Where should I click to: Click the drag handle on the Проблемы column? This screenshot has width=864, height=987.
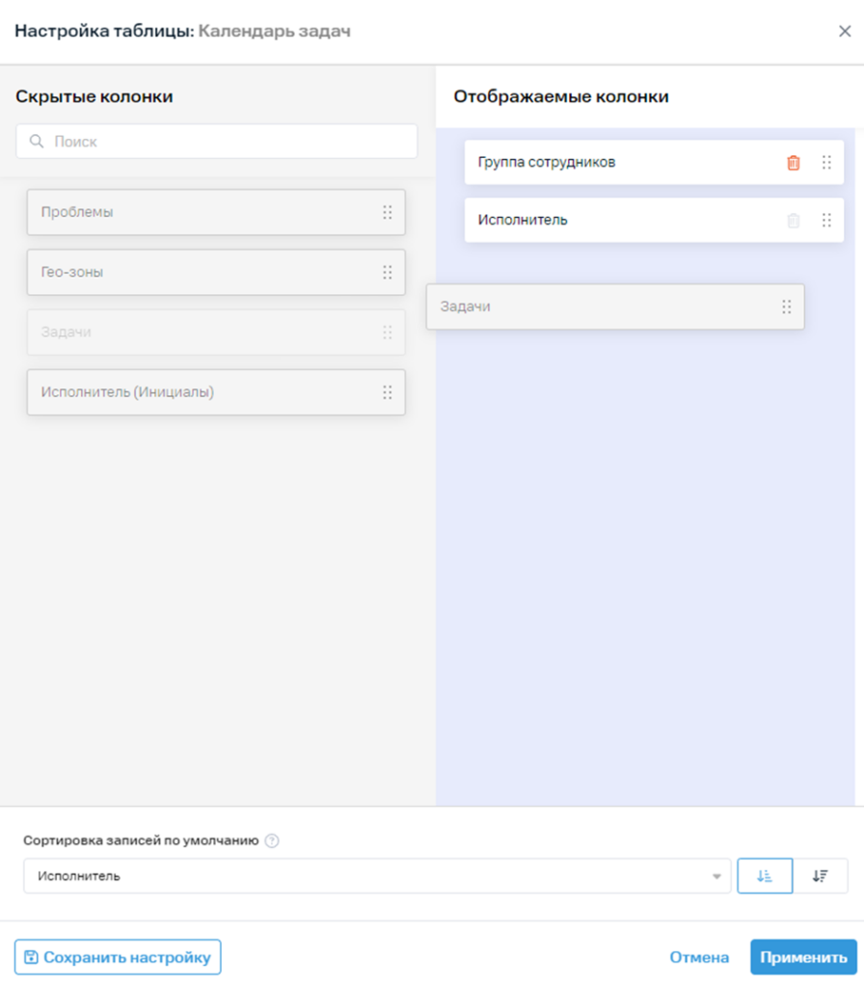[x=388, y=213]
